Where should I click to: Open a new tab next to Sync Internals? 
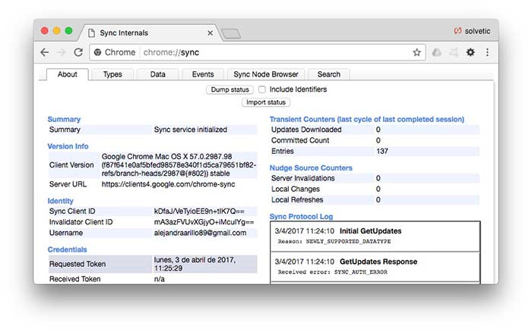231,33
